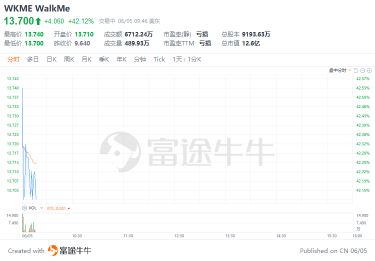Click the zoom in plus icon
375x261 pixels.
(369, 70)
